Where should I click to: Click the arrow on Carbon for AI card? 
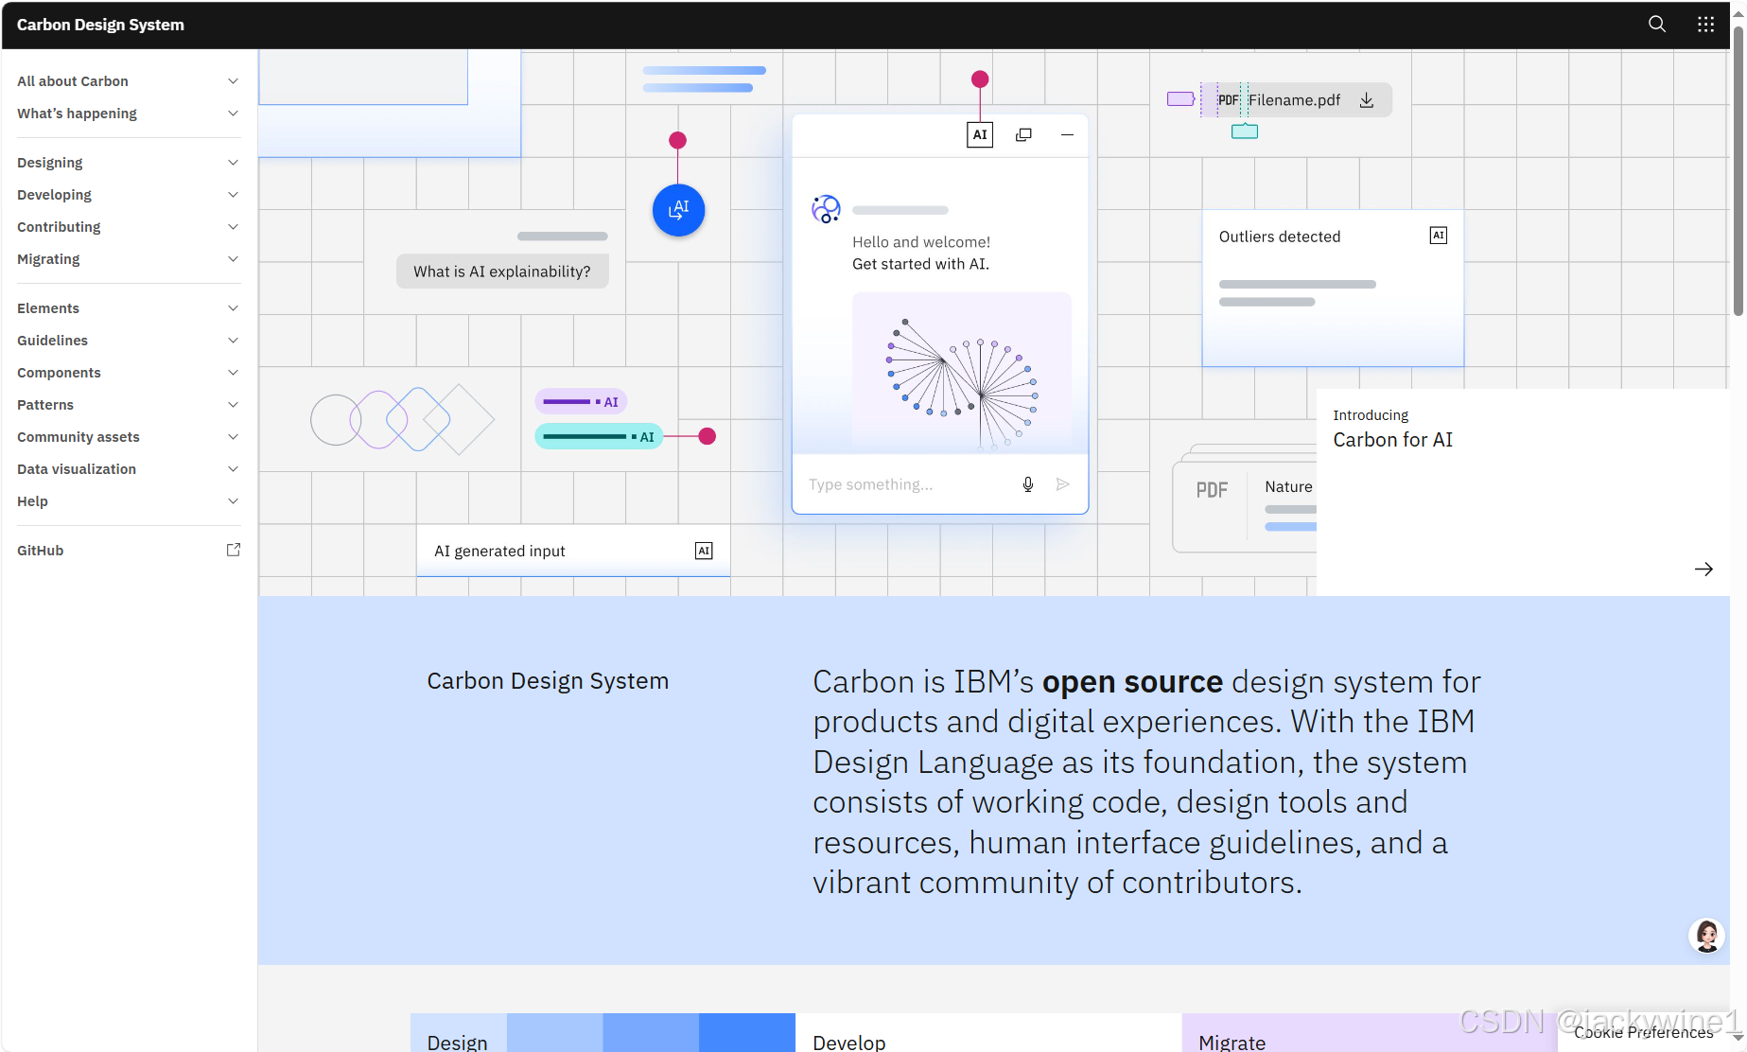(x=1703, y=569)
